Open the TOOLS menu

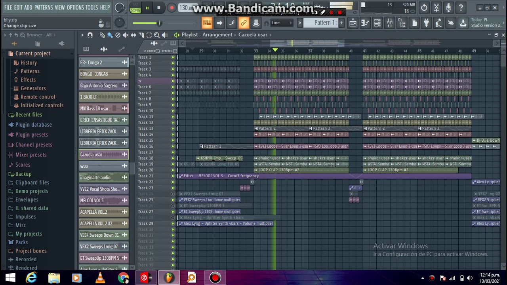click(x=91, y=8)
